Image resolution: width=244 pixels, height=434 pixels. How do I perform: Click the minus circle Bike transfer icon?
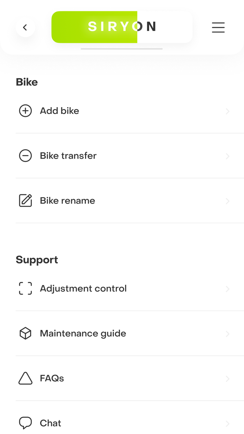(25, 156)
